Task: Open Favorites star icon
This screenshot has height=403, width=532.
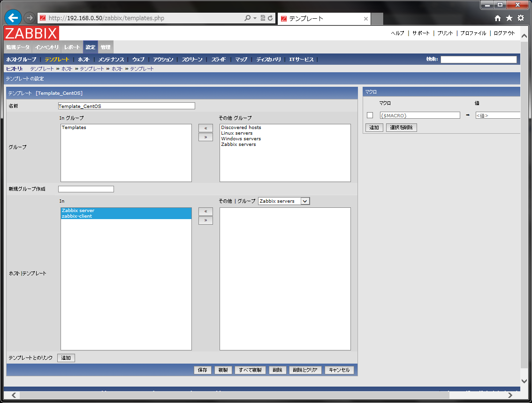Action: tap(509, 18)
